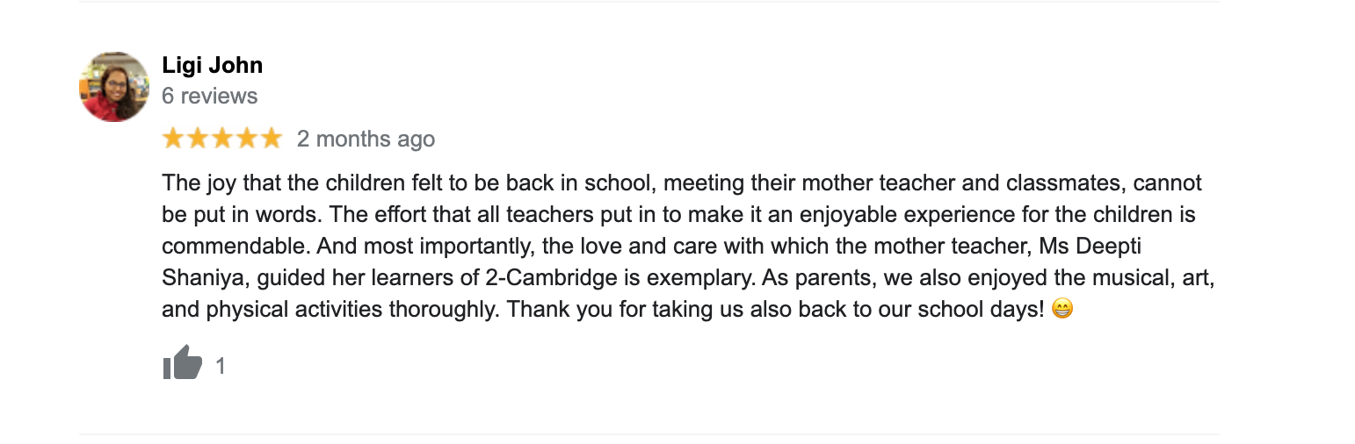
Task: Click the first star of the rating
Action: point(174,139)
